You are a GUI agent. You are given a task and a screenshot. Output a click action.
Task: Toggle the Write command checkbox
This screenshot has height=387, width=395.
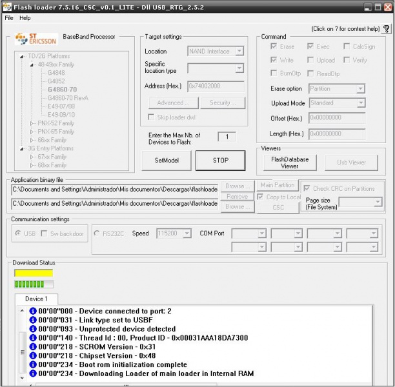click(273, 60)
